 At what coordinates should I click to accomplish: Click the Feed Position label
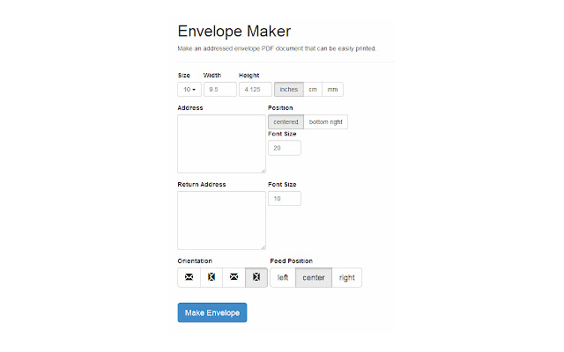pos(292,261)
